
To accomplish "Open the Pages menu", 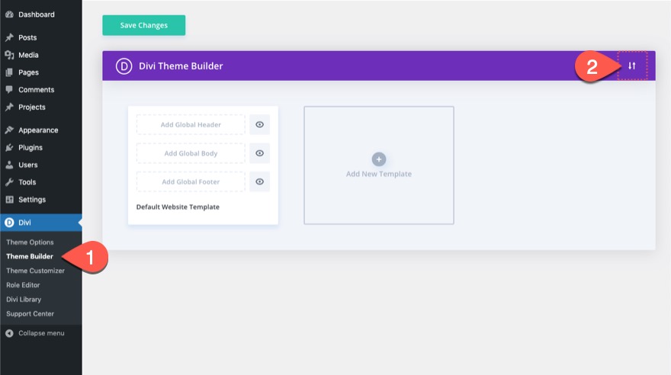I will tap(41, 72).
